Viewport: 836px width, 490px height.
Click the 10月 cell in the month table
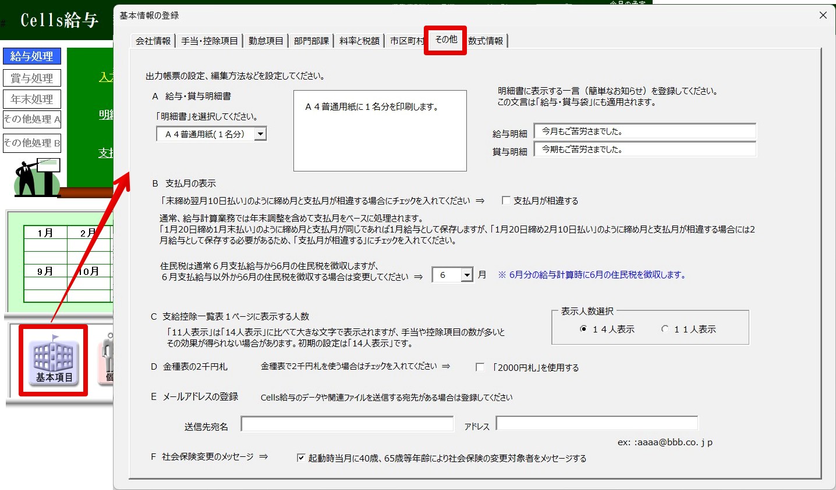(89, 271)
